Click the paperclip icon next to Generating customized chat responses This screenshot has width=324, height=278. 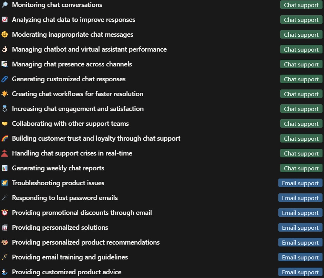point(5,79)
